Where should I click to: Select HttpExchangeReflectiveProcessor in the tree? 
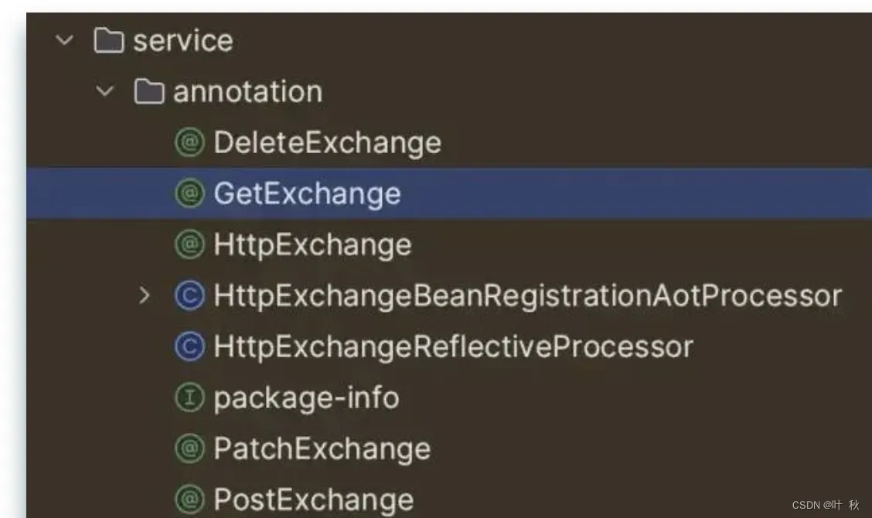453,347
